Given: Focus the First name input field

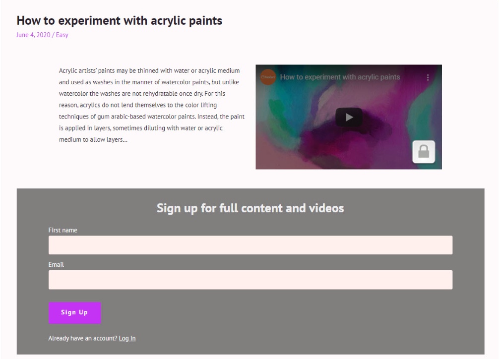Looking at the screenshot, I should coord(250,245).
